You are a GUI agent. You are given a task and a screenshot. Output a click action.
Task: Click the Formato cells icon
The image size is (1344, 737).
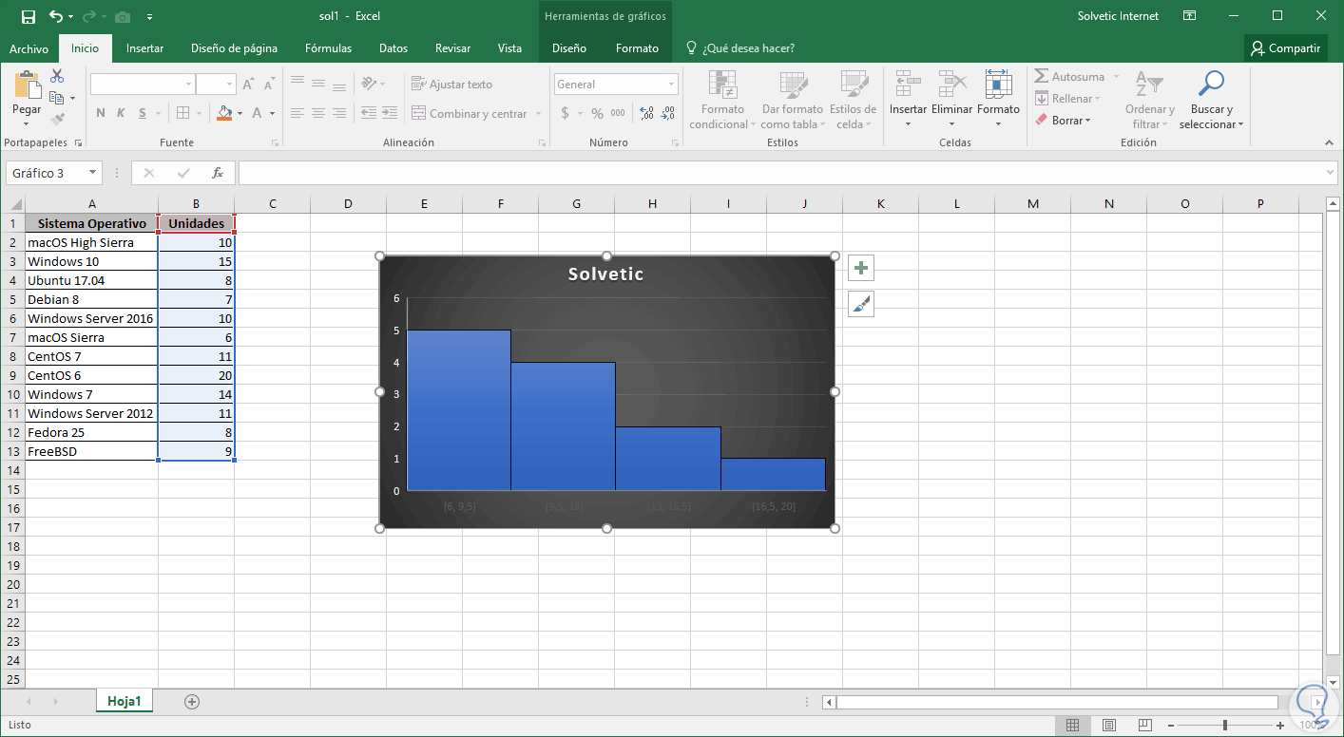[x=998, y=85]
